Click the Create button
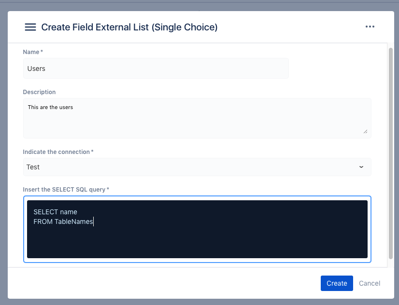This screenshot has height=305, width=399. click(337, 283)
